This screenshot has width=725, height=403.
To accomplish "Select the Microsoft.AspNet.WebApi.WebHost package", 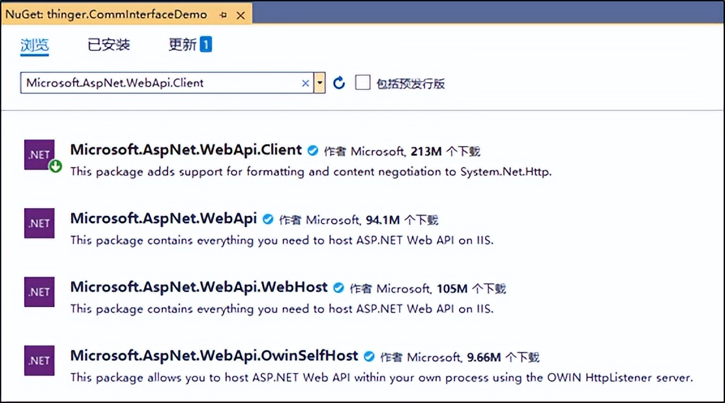I will (x=199, y=287).
